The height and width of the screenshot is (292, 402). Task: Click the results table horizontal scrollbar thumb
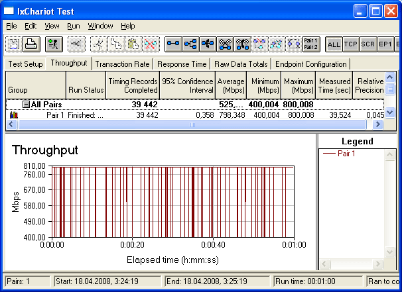[192, 124]
